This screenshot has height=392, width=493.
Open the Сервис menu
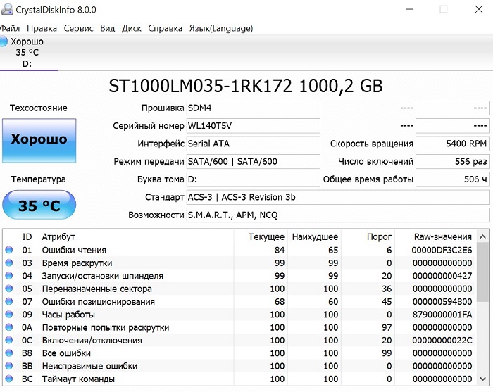point(79,28)
